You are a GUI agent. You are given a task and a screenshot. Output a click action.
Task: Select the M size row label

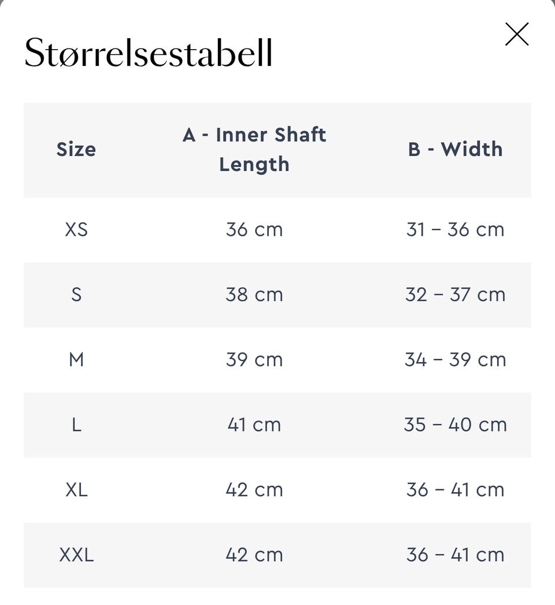(76, 359)
